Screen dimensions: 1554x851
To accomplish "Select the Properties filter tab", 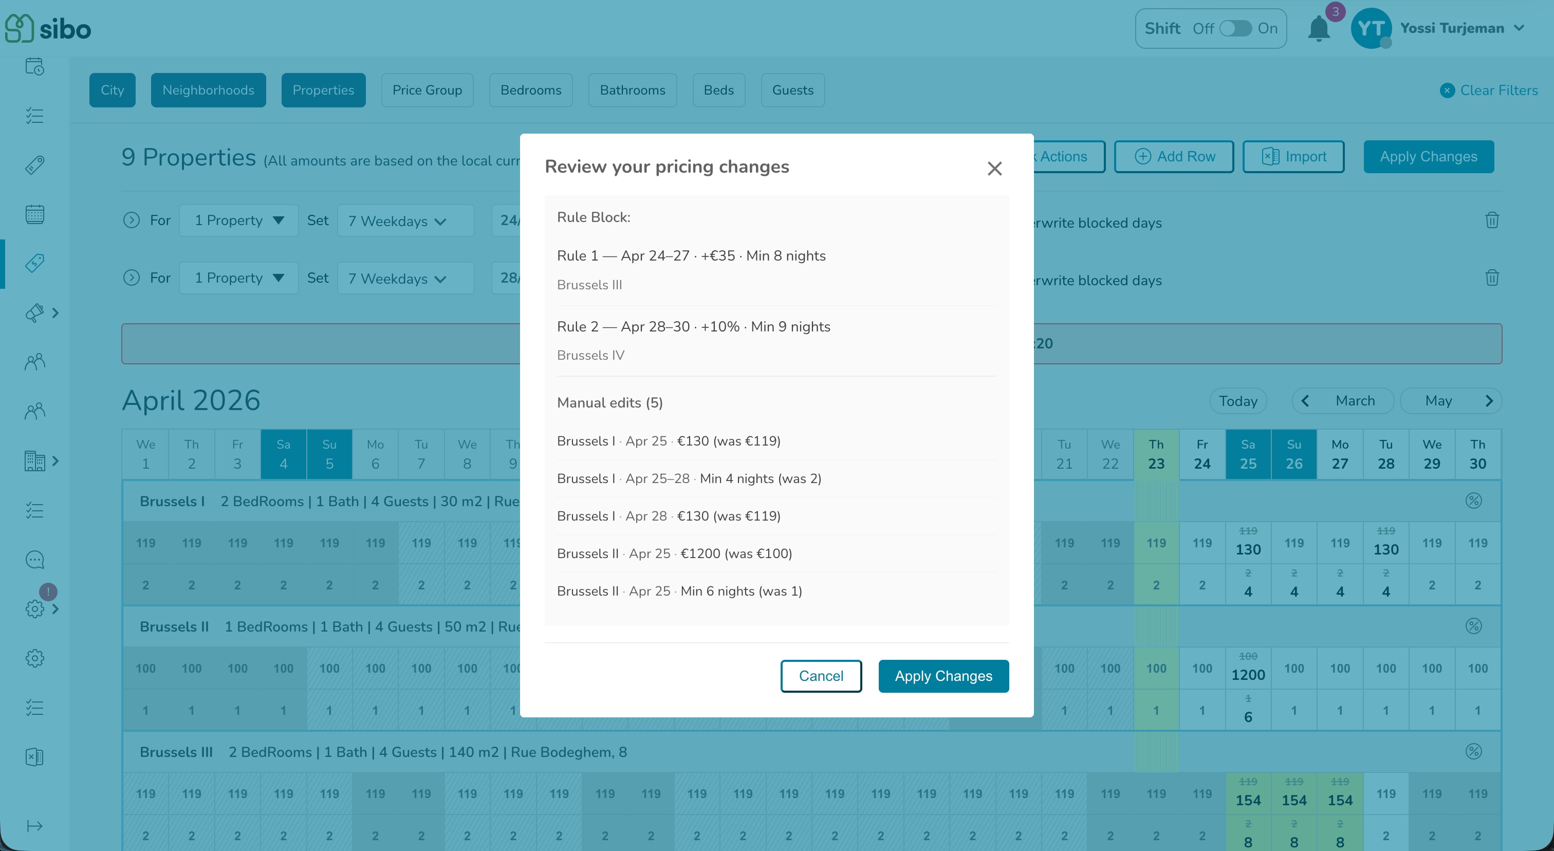I will click(x=323, y=90).
